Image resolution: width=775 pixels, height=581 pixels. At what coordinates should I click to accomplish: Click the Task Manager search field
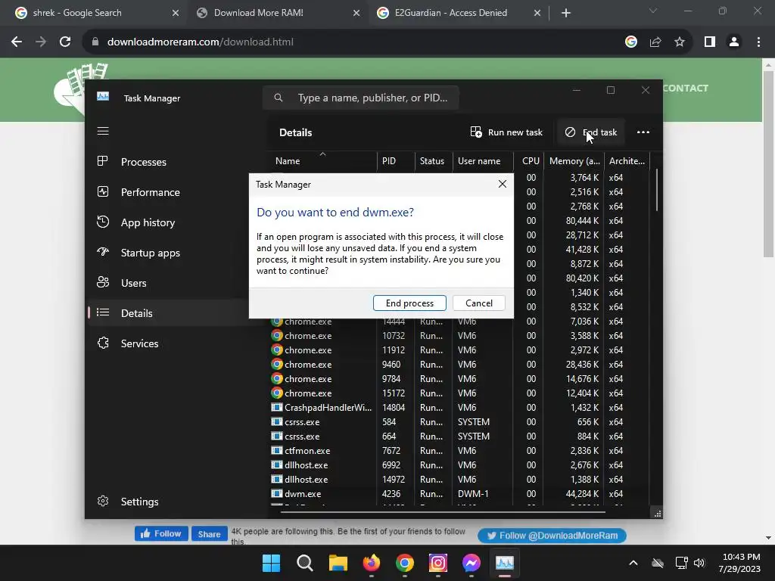click(361, 98)
